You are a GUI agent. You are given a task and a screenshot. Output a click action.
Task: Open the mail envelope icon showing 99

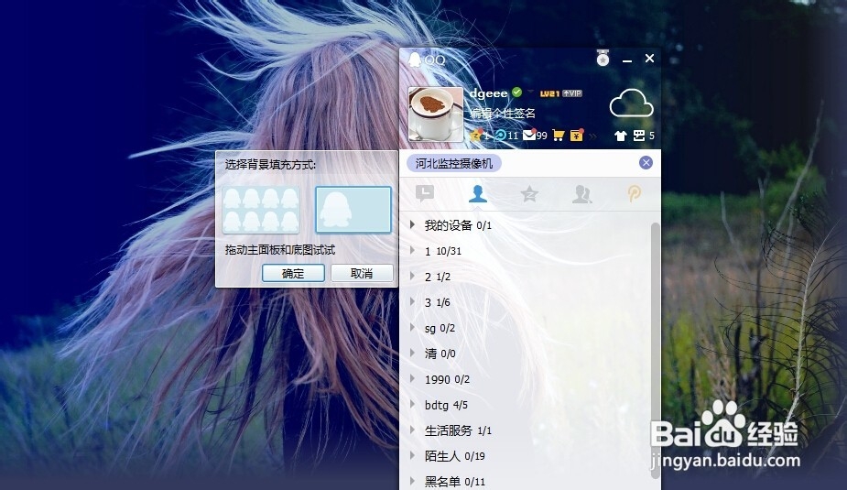529,135
